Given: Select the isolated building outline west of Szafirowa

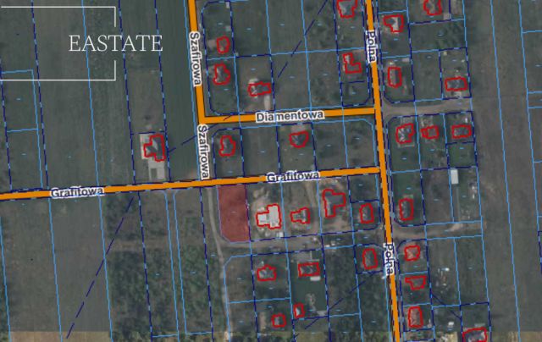Looking at the screenshot, I should pos(154,147).
